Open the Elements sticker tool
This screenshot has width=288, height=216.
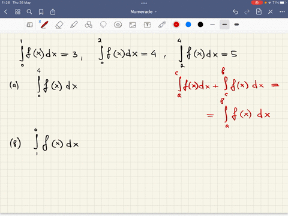118,25
